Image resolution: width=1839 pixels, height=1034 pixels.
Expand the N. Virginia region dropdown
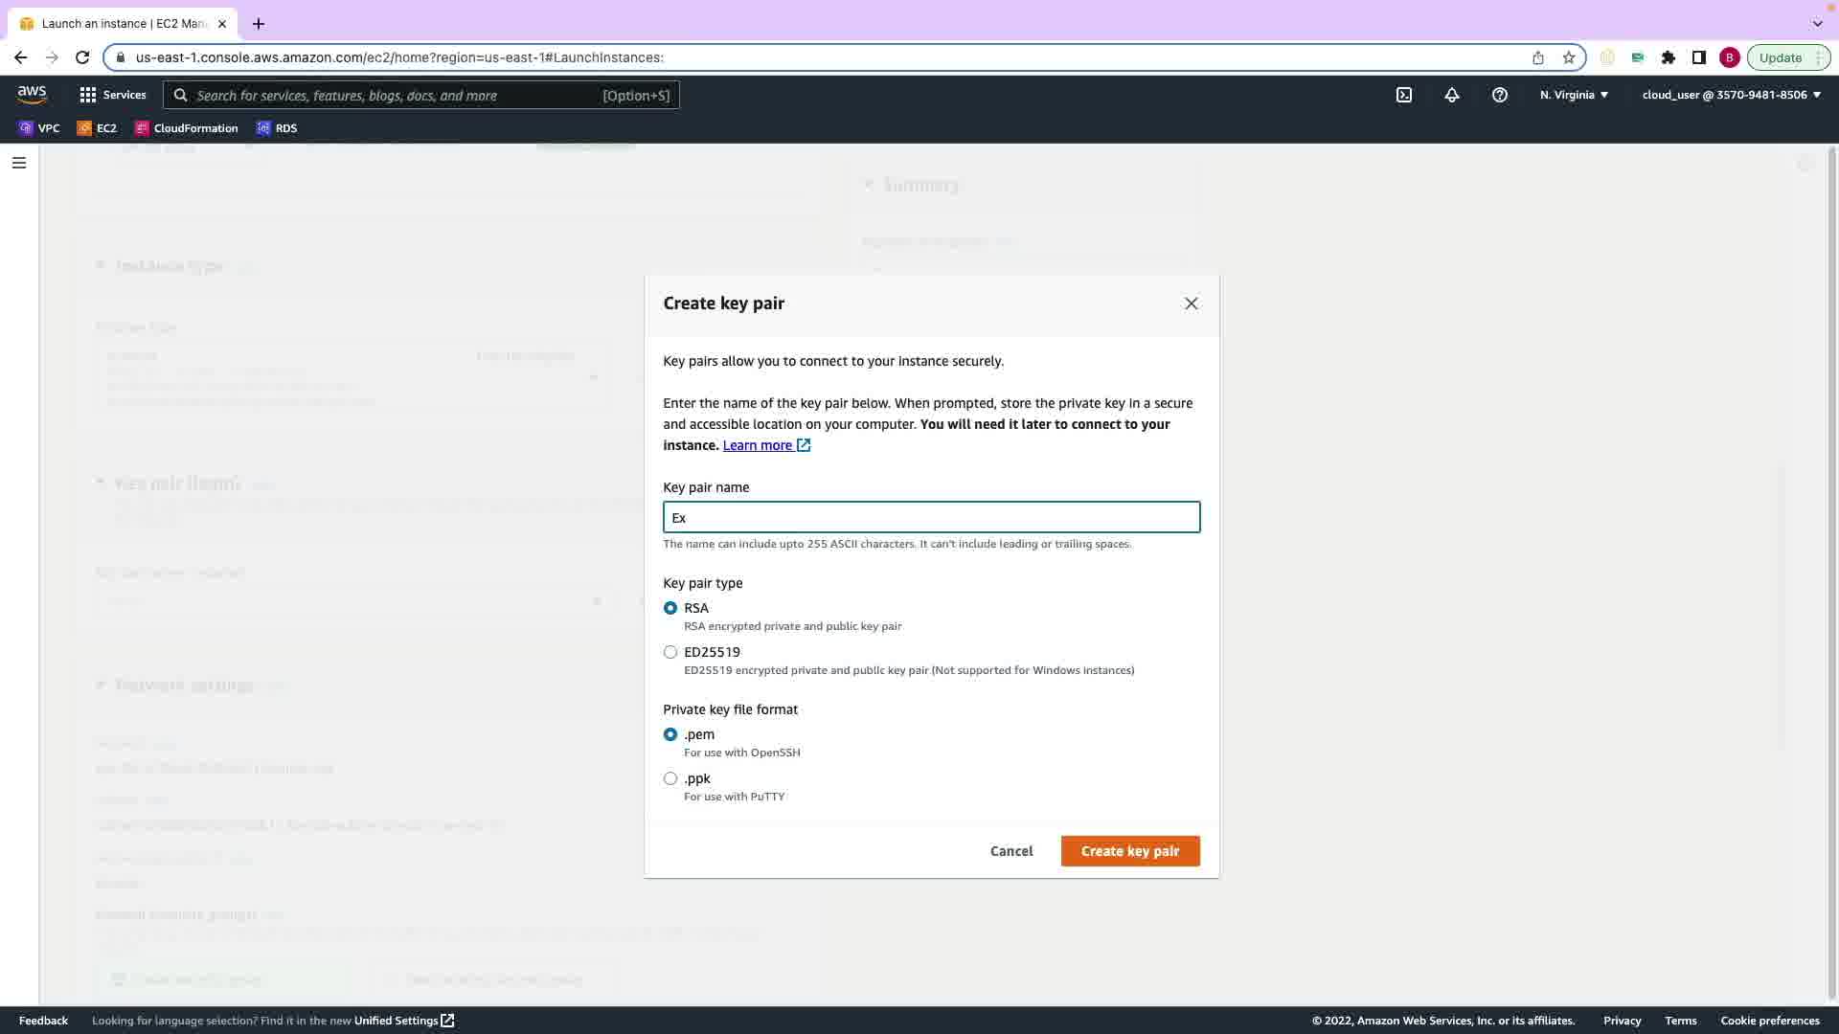point(1574,95)
